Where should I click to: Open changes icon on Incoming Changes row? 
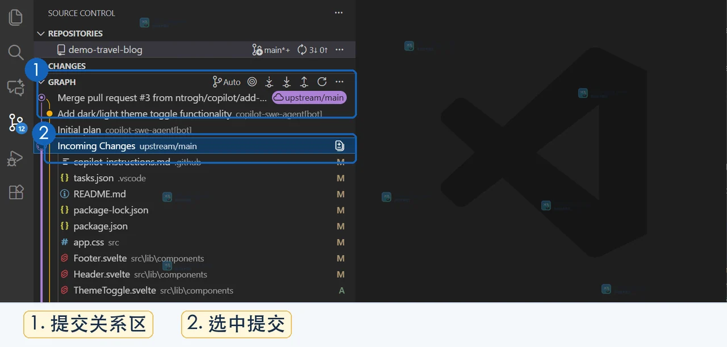click(x=340, y=146)
